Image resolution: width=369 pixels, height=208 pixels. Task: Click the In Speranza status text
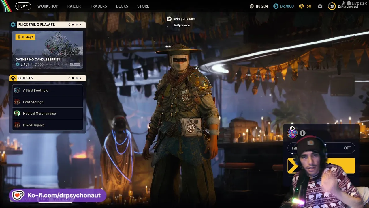182,25
